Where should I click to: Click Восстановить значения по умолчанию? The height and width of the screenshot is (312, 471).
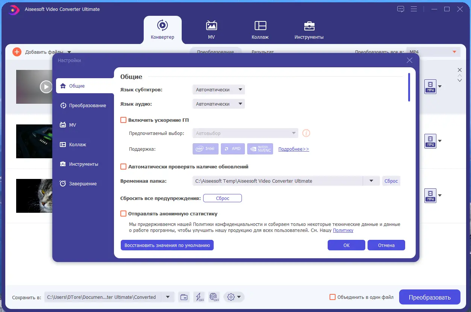(167, 245)
